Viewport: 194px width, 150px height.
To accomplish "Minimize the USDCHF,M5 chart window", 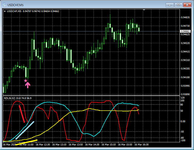I will tap(170, 5).
